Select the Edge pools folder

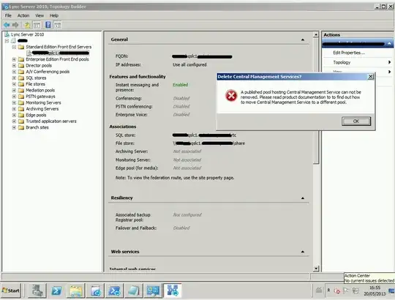36,115
